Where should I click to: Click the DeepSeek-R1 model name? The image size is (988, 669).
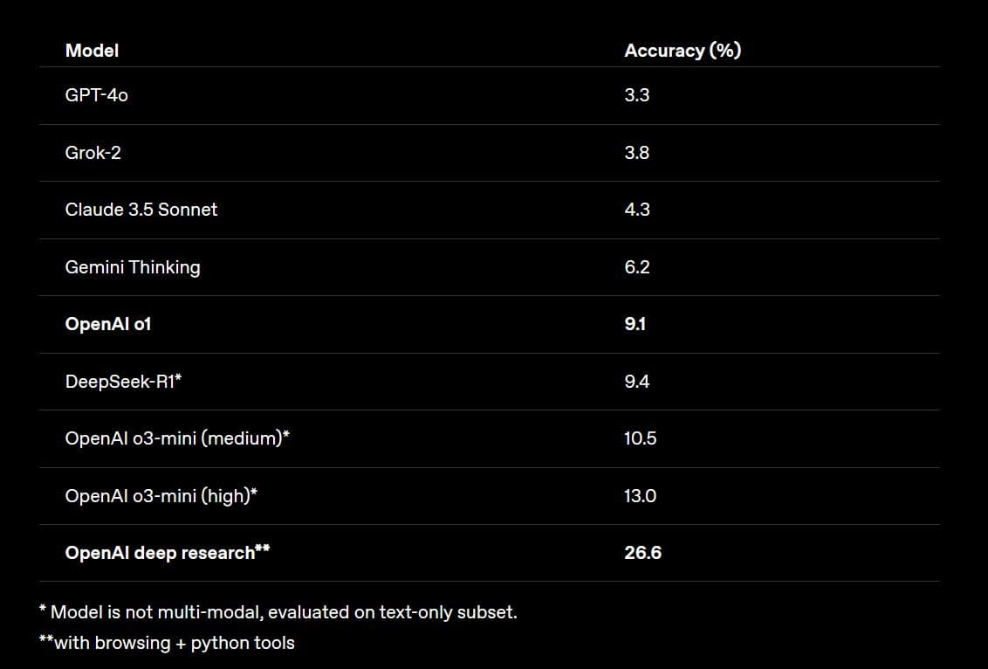(x=122, y=382)
